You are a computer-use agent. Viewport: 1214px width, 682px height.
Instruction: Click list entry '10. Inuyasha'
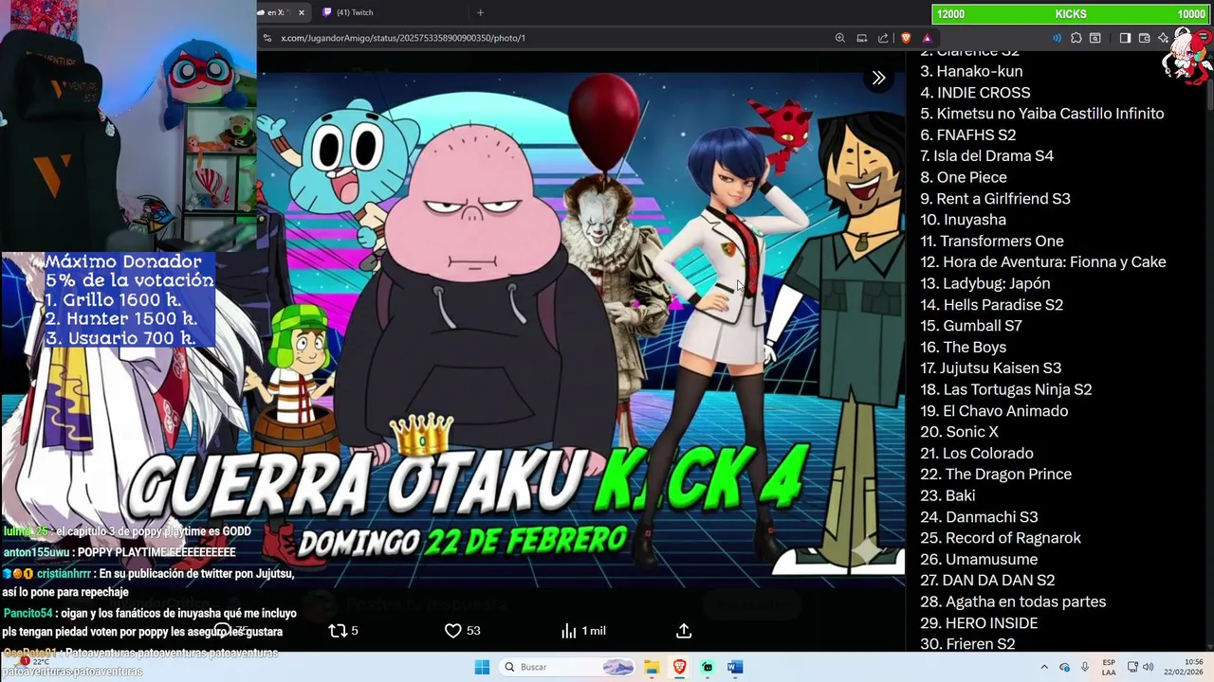pos(963,220)
